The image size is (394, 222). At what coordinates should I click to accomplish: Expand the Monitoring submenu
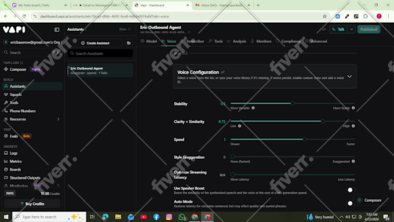point(58,186)
